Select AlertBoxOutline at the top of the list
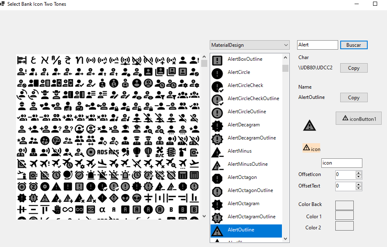Viewport: 387px width, 247px height. 245,59
